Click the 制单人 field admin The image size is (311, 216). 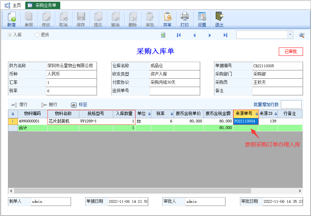[x=51, y=201]
